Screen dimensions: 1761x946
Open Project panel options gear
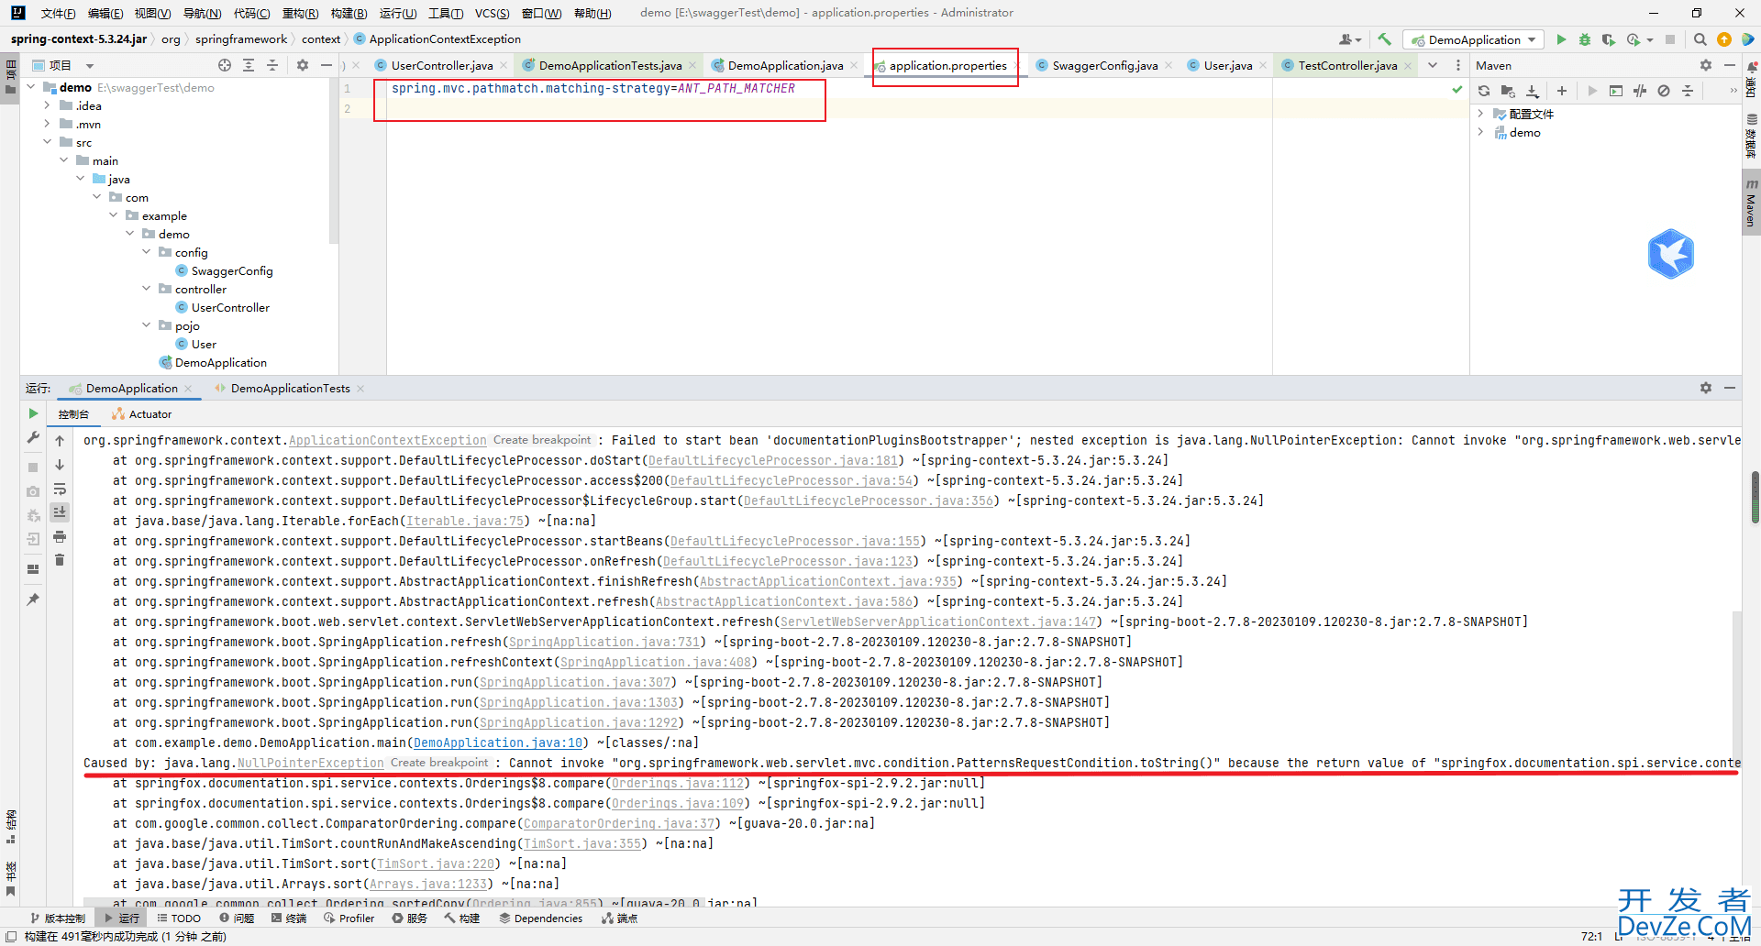303,65
